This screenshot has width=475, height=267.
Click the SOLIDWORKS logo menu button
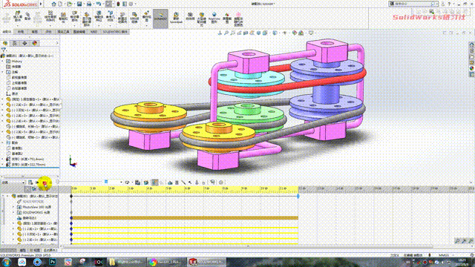[21, 4]
